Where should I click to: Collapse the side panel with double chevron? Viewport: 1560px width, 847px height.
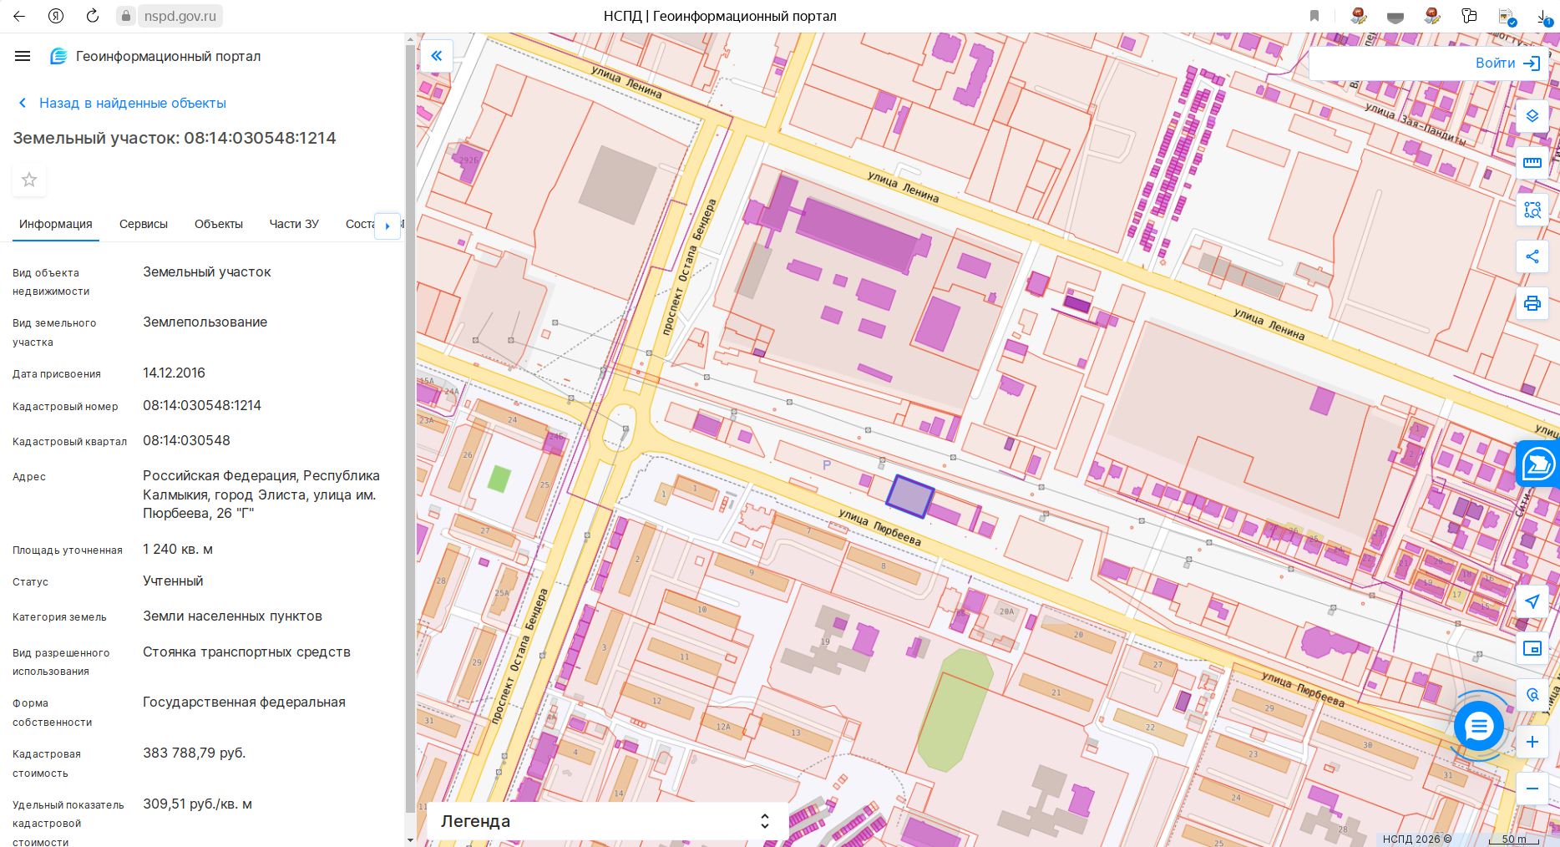point(436,56)
